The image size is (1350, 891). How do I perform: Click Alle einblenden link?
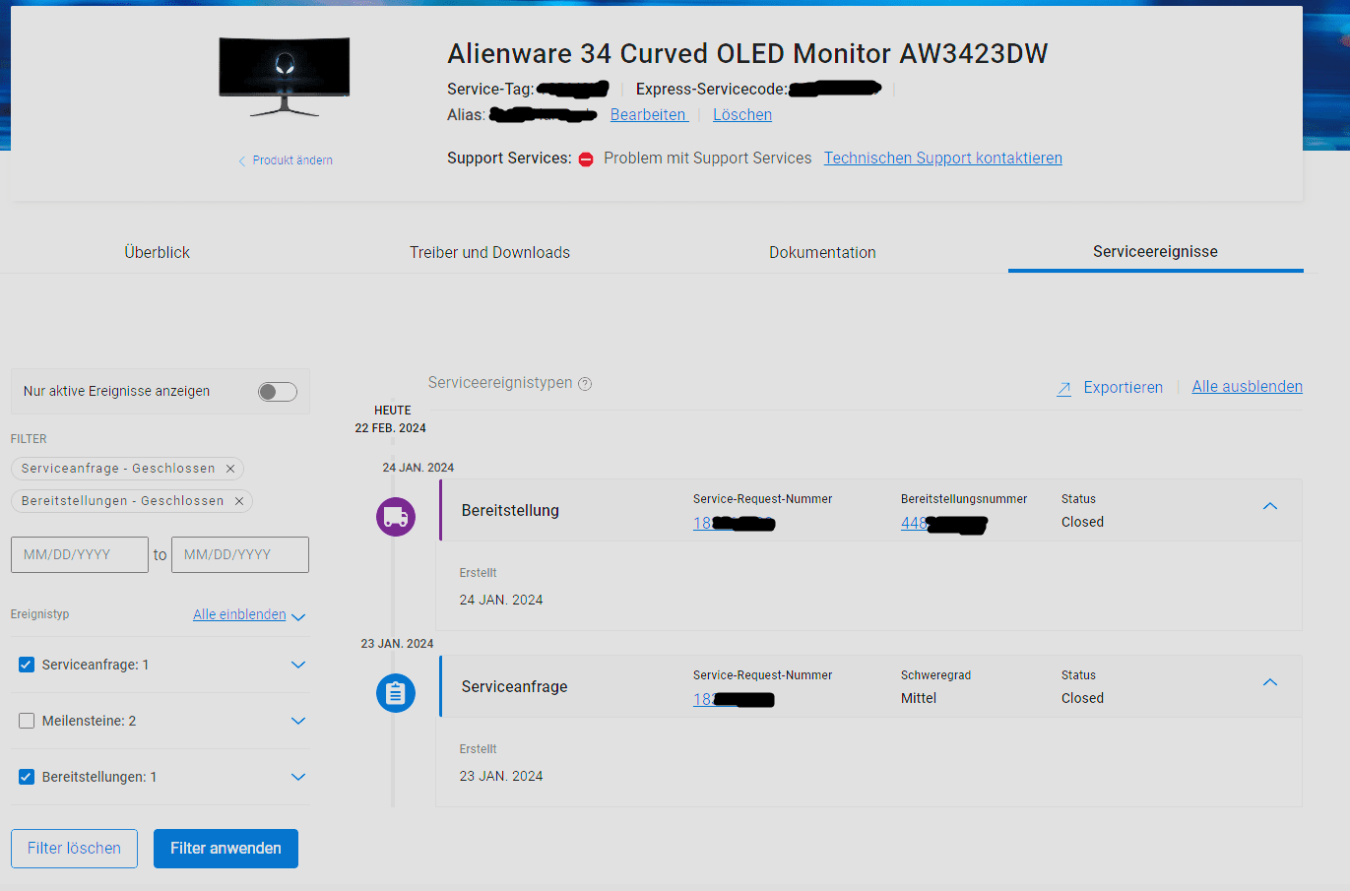239,614
